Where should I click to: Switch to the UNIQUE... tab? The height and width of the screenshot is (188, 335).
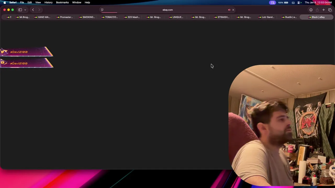coord(176,17)
